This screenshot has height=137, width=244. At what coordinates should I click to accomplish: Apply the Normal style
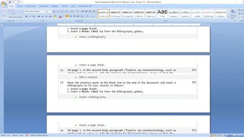[x=139, y=14]
